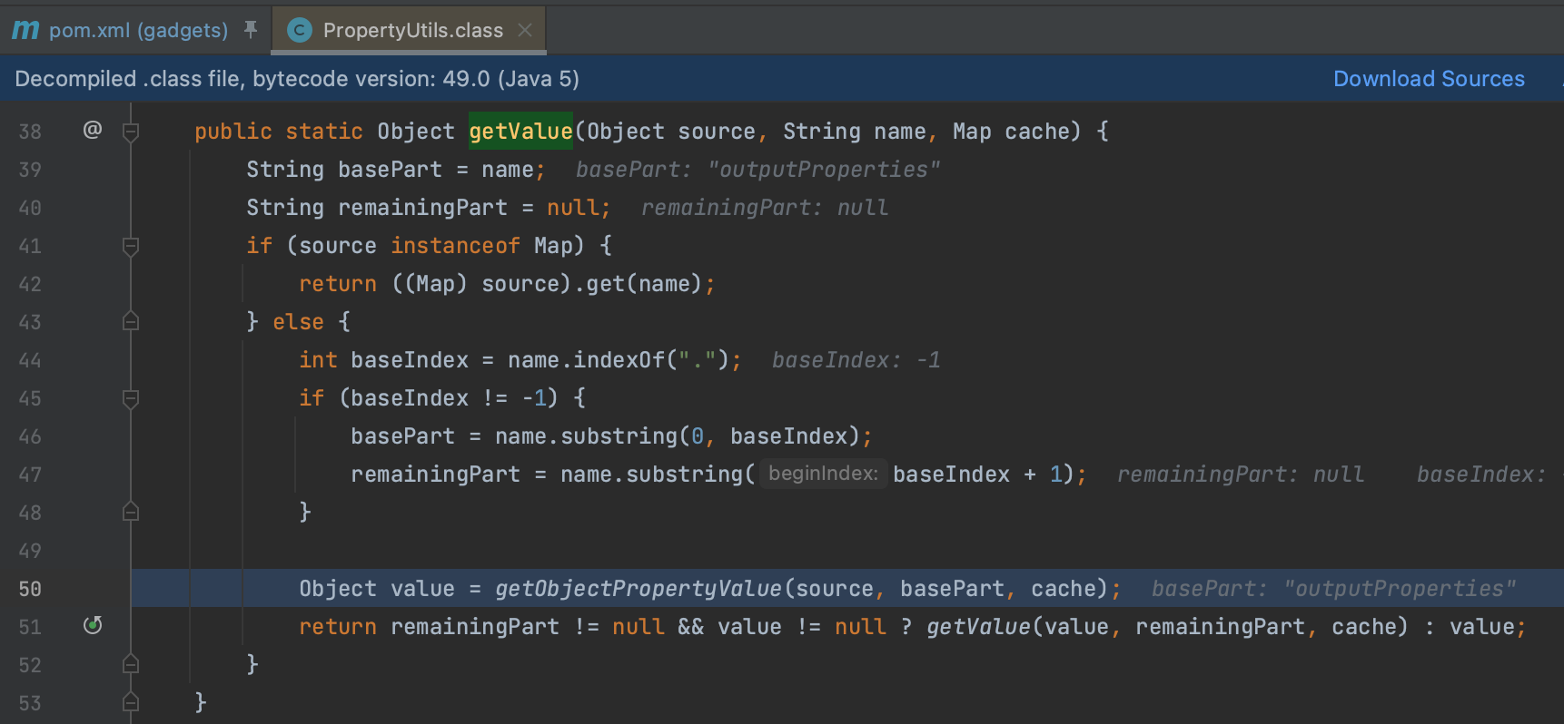Toggle the fold end marker at line 53

point(131,703)
